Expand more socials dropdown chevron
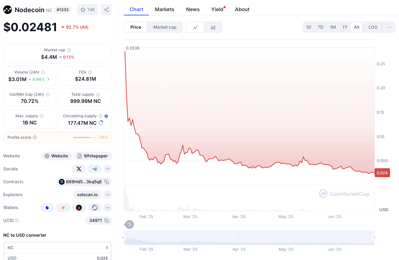The width and height of the screenshot is (399, 260). pyautogui.click(x=108, y=169)
